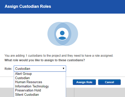Screen dimensions: 125x97
Task: Select Silent Custodian role option
Action: (40, 94)
